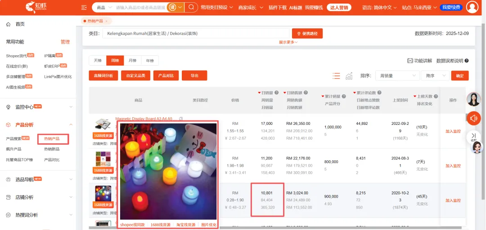Click the product ID search input field

coord(140,7)
